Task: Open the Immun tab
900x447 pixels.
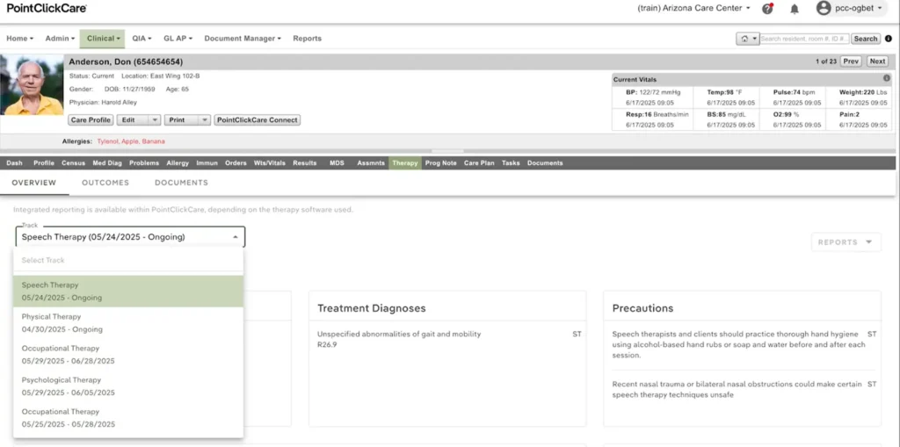Action: (207, 163)
